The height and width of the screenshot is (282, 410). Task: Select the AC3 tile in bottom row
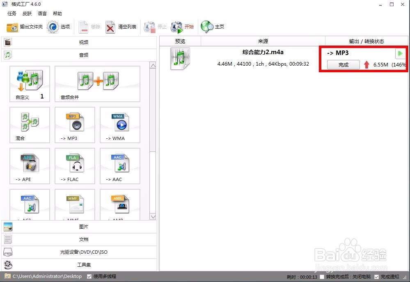pos(30,204)
